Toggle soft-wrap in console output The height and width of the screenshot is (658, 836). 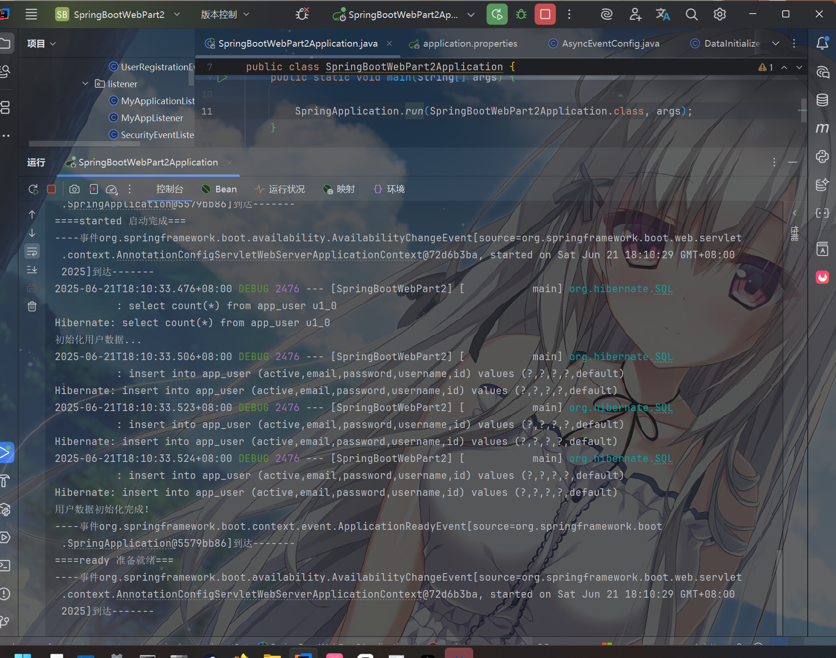coord(32,251)
